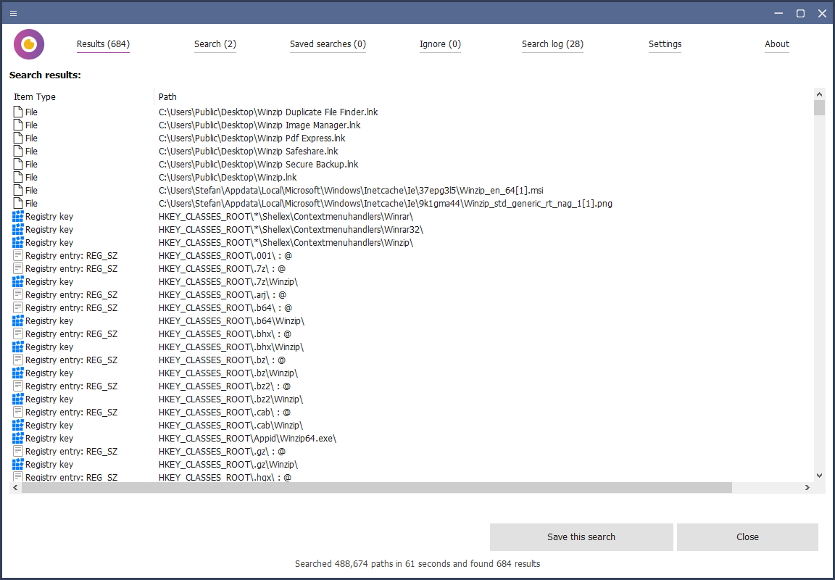The image size is (835, 580).
Task: Select the registry key icon for Contextmenuhandlers\Winrar\
Action: [18, 216]
